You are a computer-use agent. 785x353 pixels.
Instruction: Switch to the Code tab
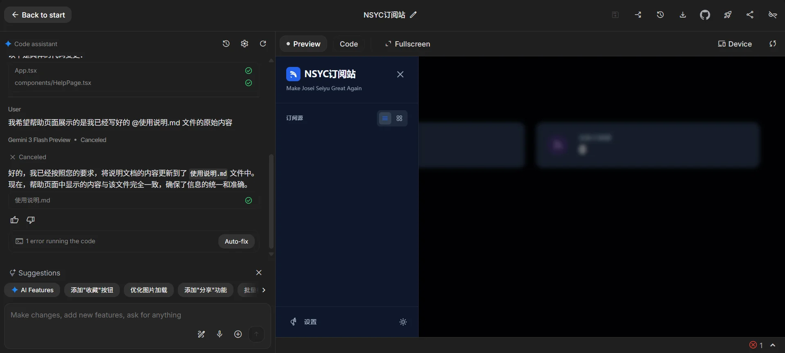click(348, 44)
